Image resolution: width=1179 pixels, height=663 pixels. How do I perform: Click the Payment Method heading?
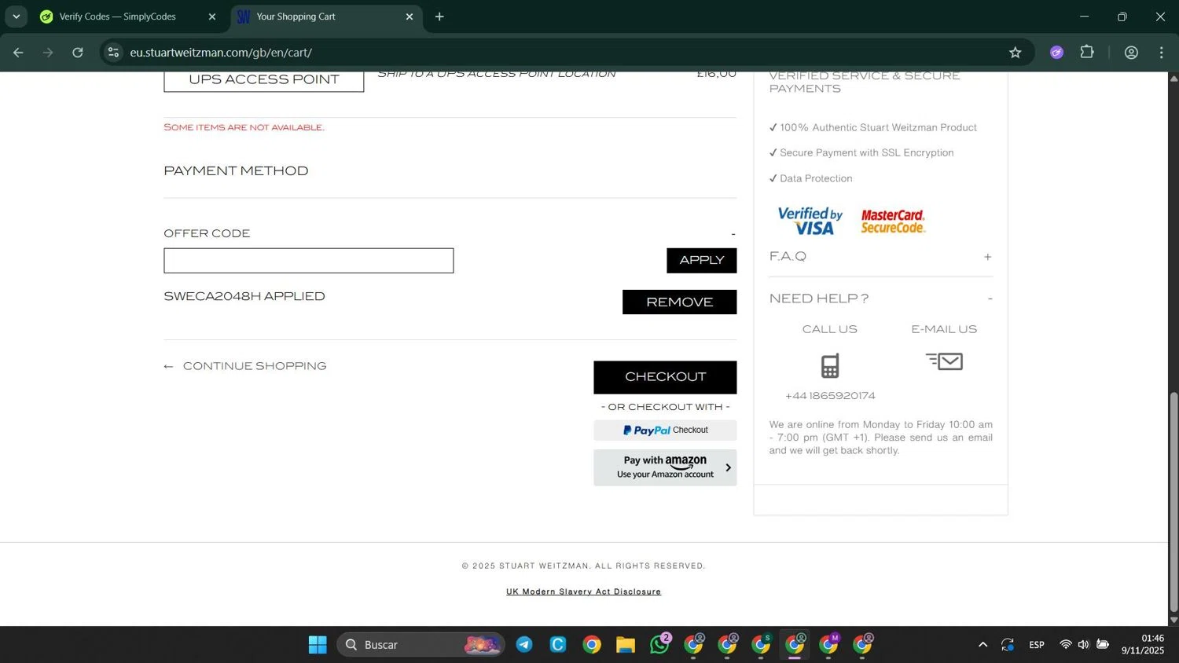pos(236,171)
